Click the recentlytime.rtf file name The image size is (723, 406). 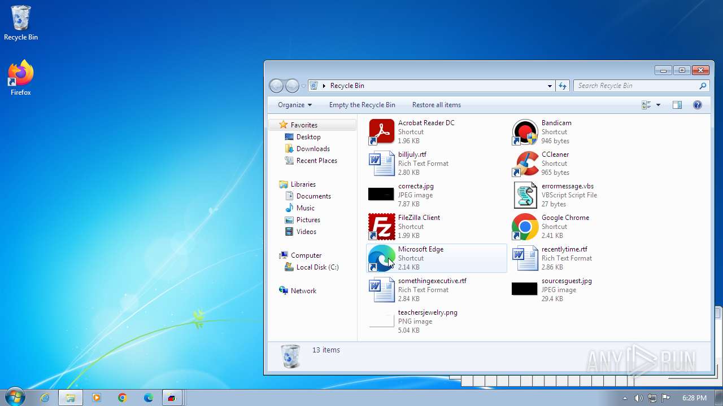point(564,249)
